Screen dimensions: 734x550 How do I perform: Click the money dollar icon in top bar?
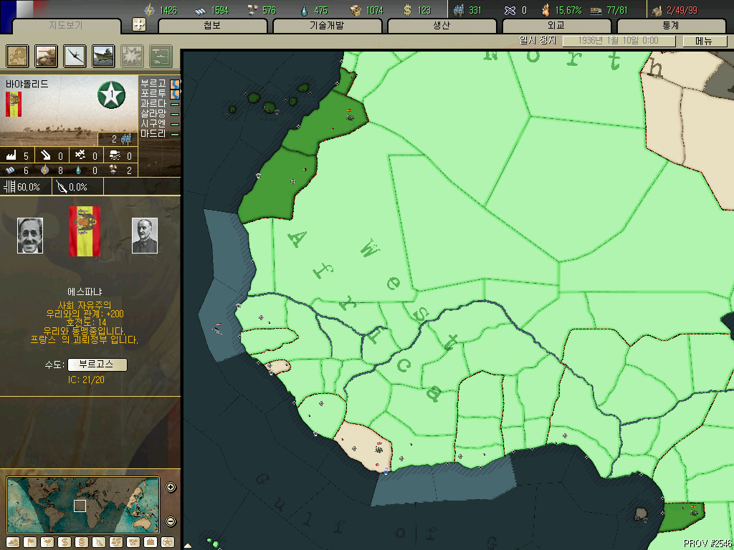(407, 10)
